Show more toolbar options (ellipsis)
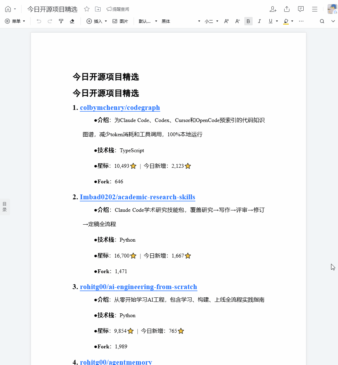 pyautogui.click(x=301, y=21)
